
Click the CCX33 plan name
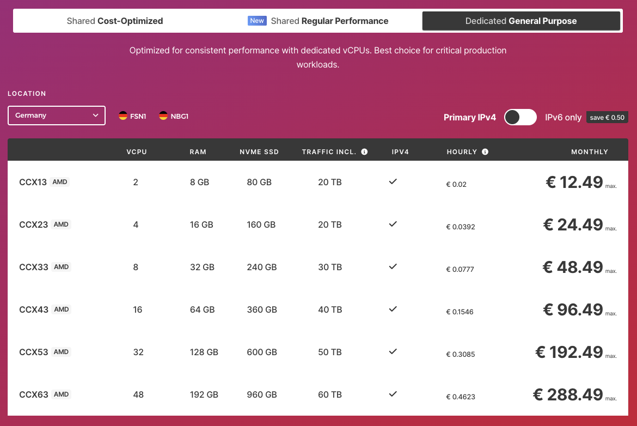[x=34, y=267]
